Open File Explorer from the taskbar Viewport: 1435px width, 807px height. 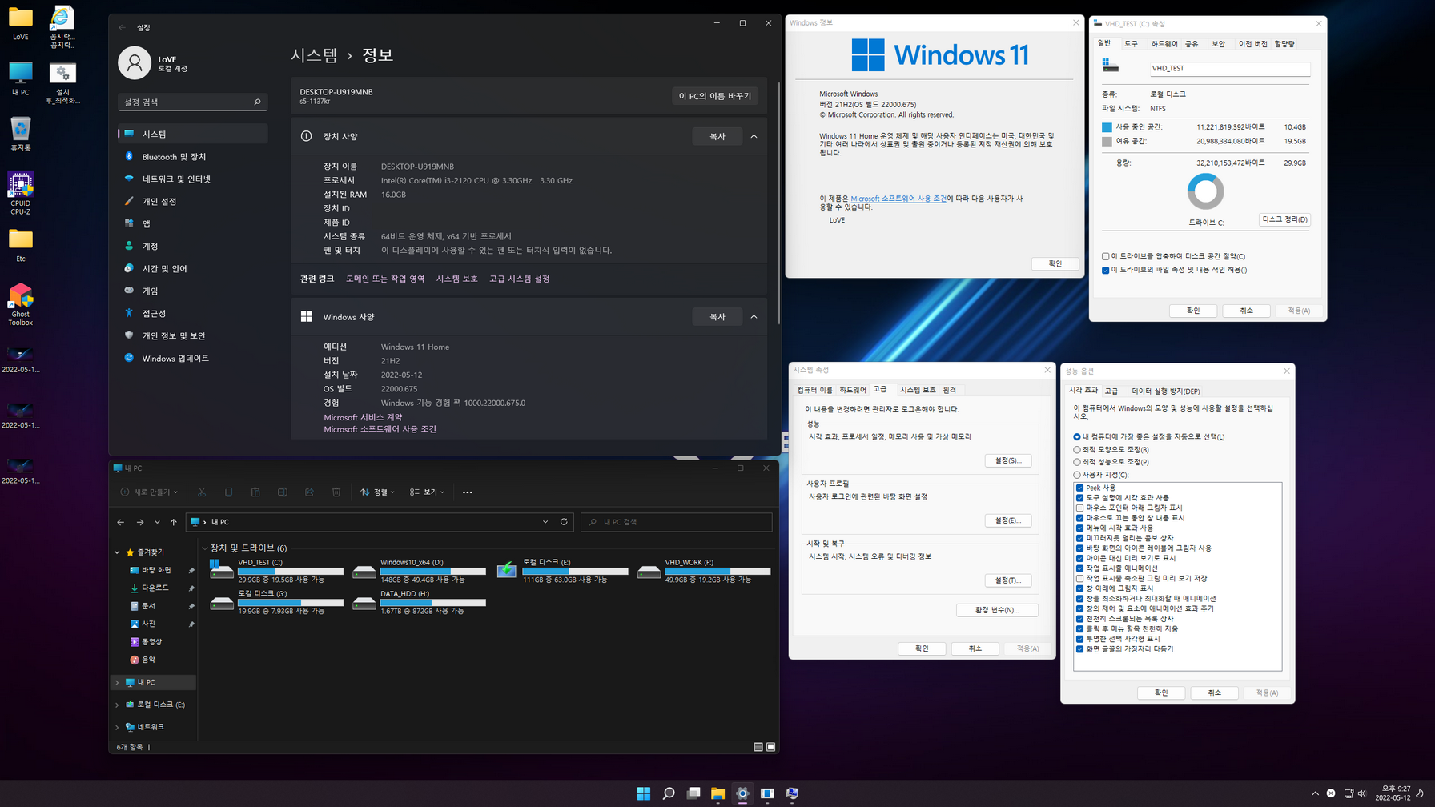(x=717, y=793)
